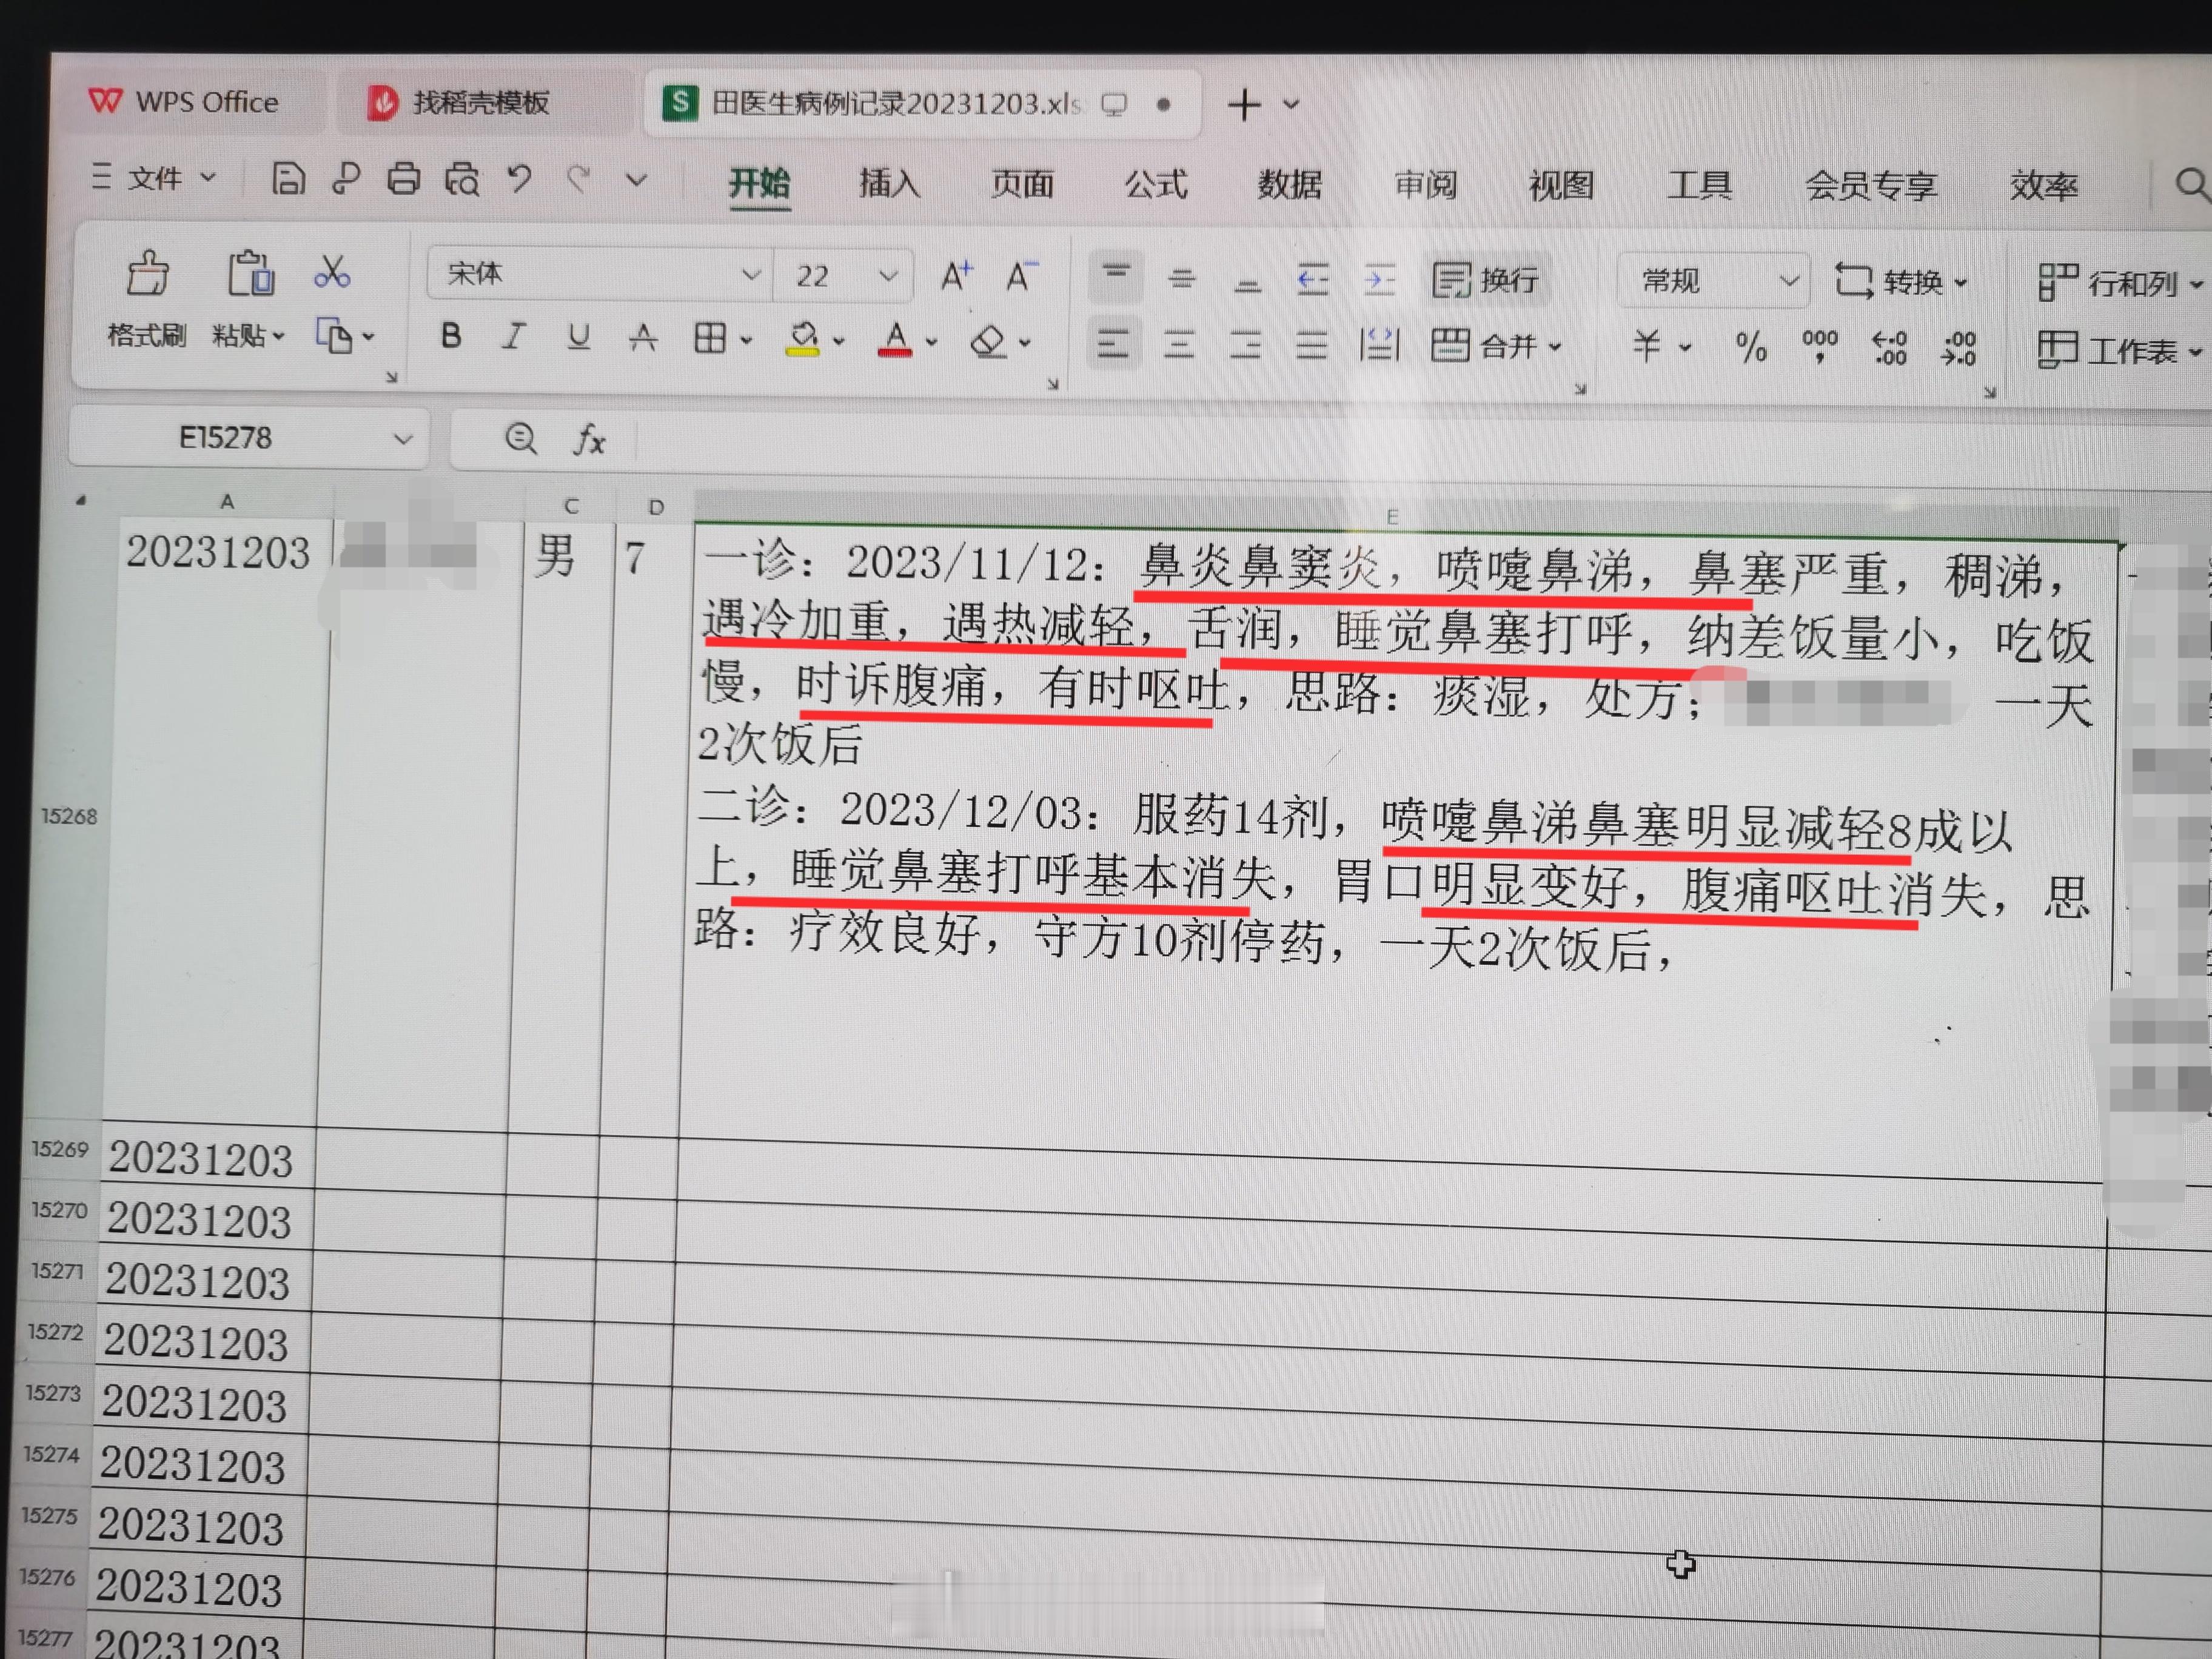Decrease font size with the A- icon

(1022, 275)
